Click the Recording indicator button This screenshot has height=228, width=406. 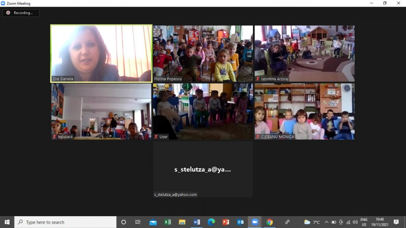[21, 13]
